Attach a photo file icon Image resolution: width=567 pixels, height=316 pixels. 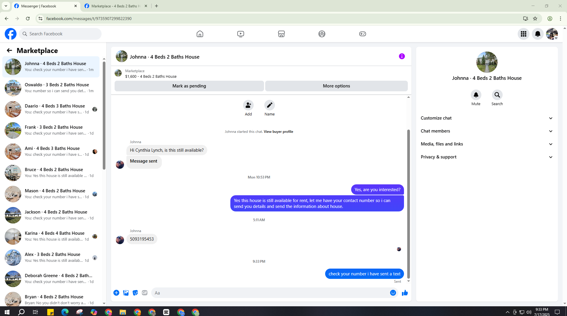pyautogui.click(x=126, y=293)
